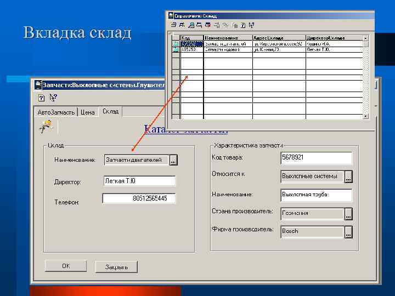Click the copy item icon in Склад toolbar
395x296 pixels.
pyautogui.click(x=199, y=25)
